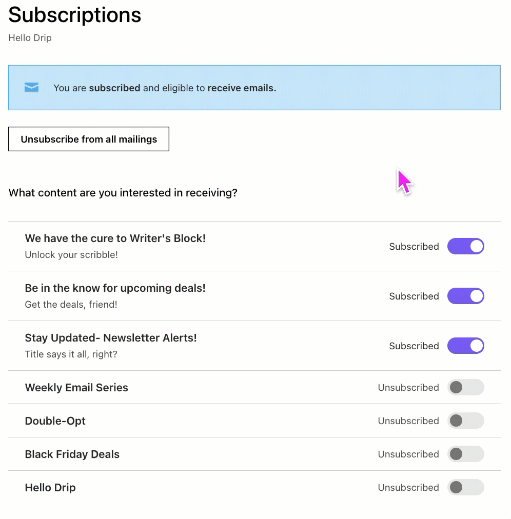Select the Writer's Block campaign title
The image size is (511, 519).
pyautogui.click(x=115, y=238)
